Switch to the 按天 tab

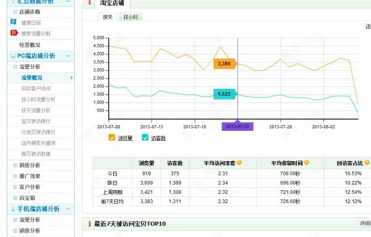pos(108,17)
